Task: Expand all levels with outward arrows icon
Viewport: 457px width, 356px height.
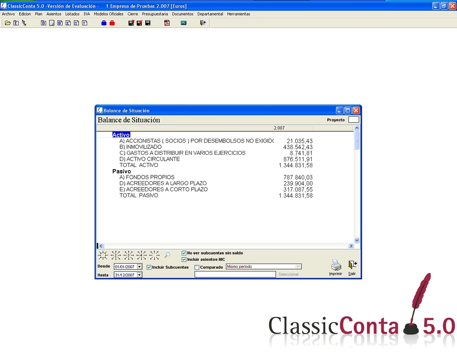Action: click(155, 255)
